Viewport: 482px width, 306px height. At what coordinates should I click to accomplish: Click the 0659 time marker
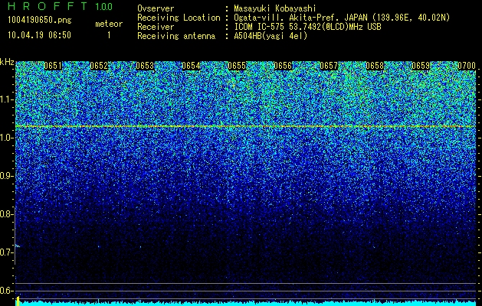pos(421,66)
